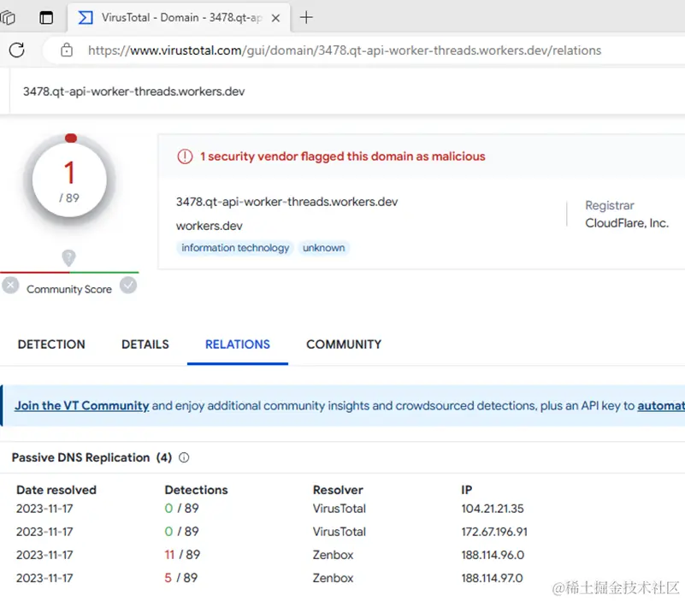
Task: Click the Zenbox resolver for 188.114.97.0
Action: tap(333, 578)
